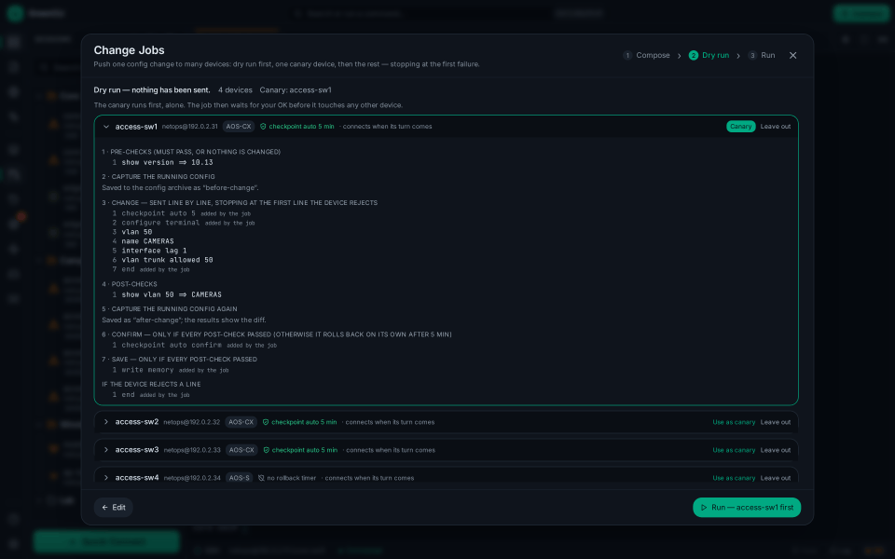The image size is (895, 559).
Task: Click the checkpoint shield icon on access-sw1 row
Action: (263, 127)
